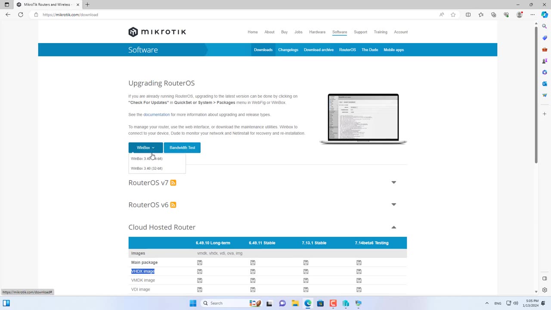
Task: Expand the RouterOS v6 section
Action: pyautogui.click(x=393, y=205)
